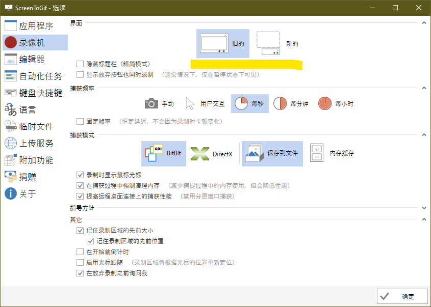
Task: Enable 隐藏标题栏 (精简模式) checkbox
Action: [80, 64]
